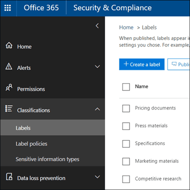Collapse the sidebar with the left arrow
Screen dimensions: 190x190
click(97, 26)
